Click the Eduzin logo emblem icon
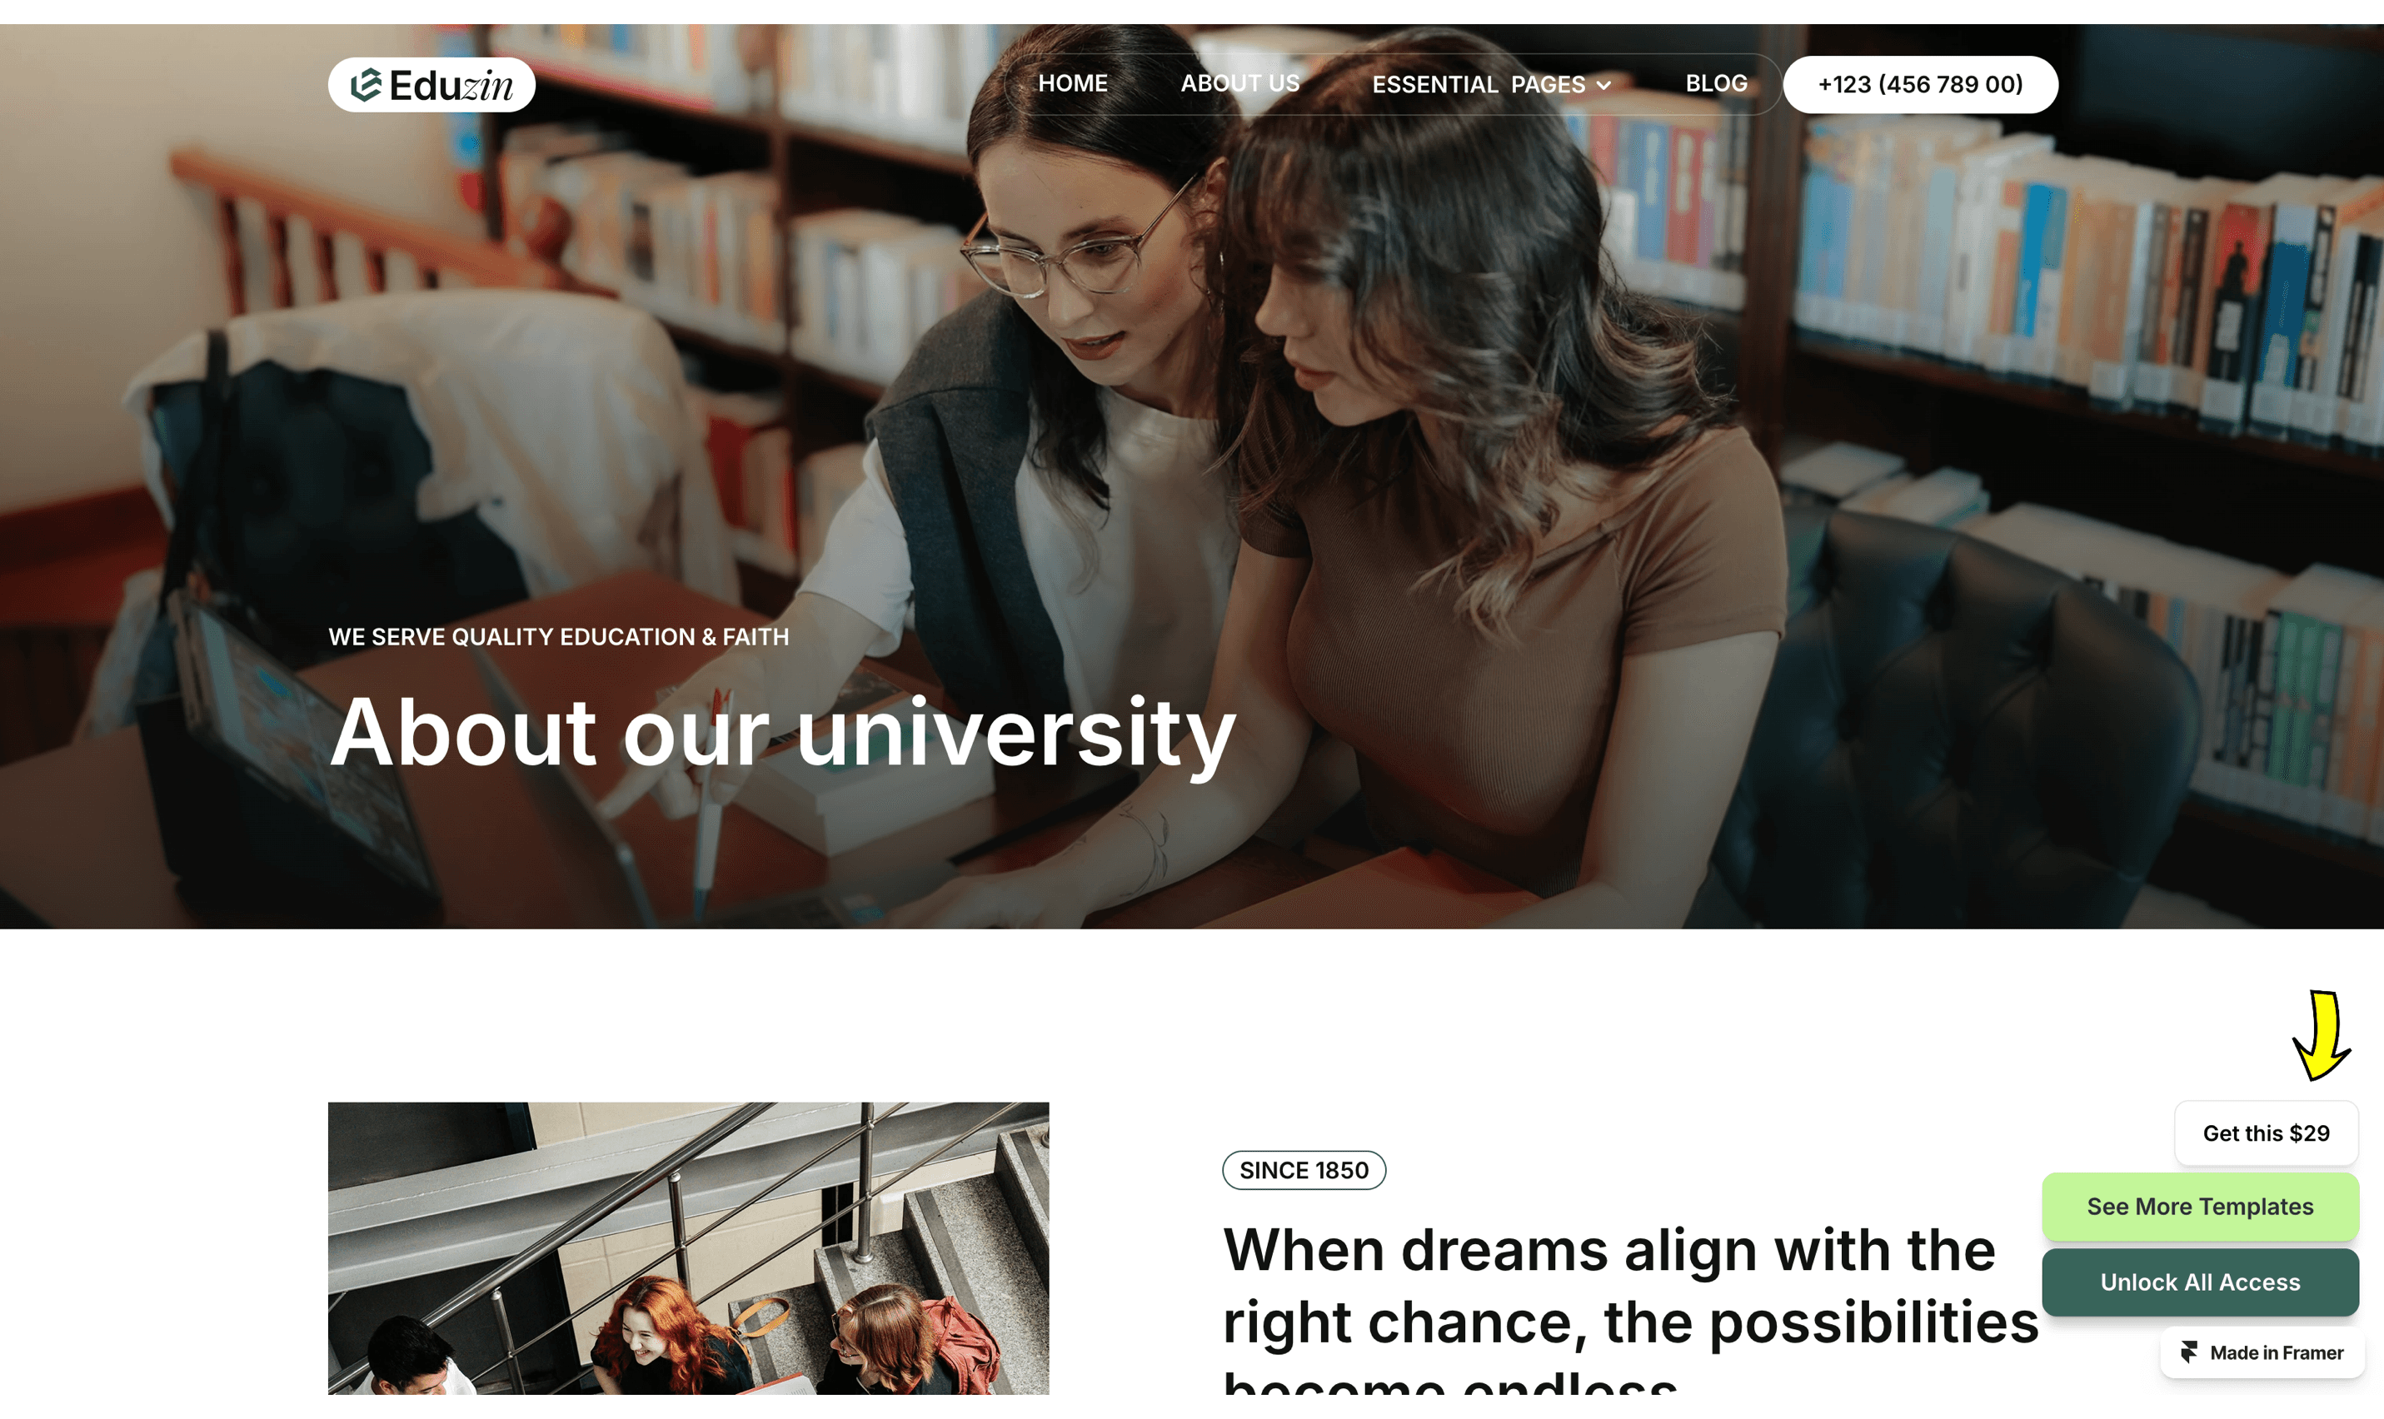2384x1419 pixels. click(366, 84)
